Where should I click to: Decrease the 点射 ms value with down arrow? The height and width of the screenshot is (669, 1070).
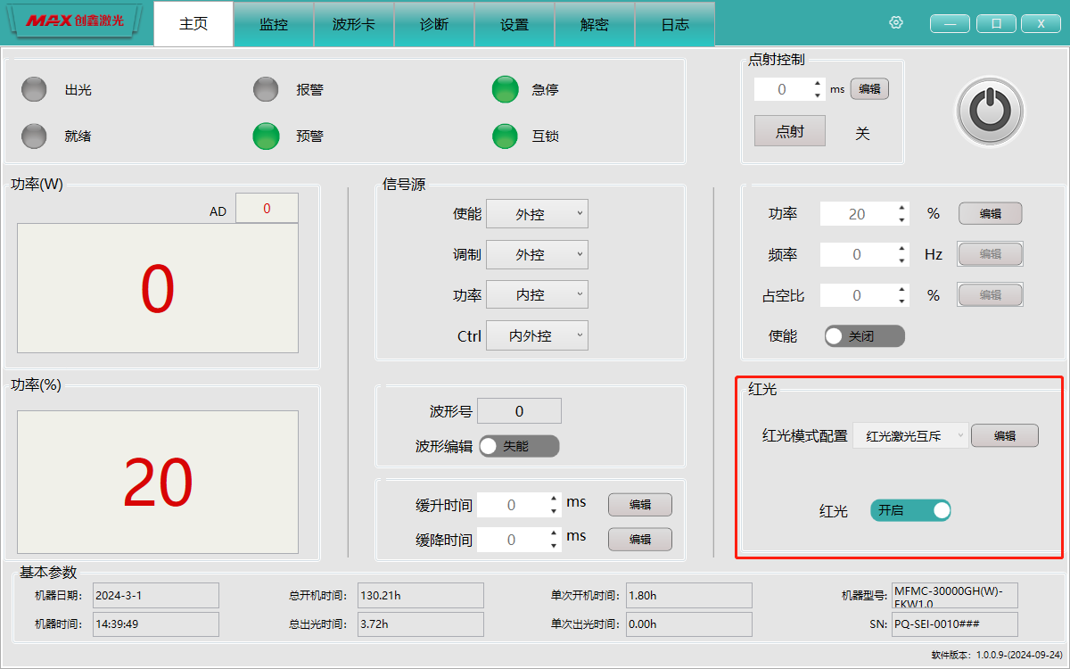click(818, 95)
